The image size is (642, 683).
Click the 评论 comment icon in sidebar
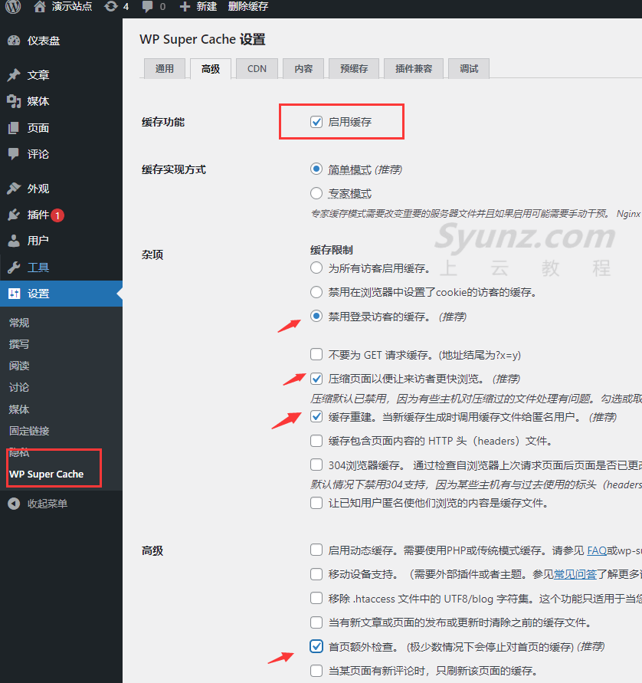[14, 154]
